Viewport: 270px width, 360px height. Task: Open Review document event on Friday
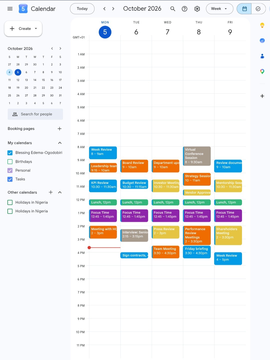tap(228, 166)
